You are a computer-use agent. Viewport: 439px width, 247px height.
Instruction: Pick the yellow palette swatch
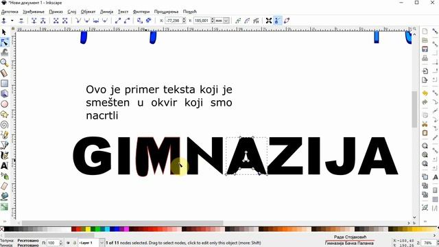tap(88, 229)
